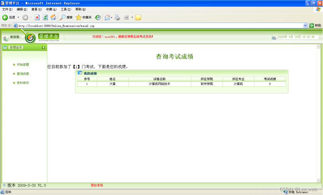Collapse 管理选项 panel with arrow button
Screen dimensions: 323x195
coord(43,47)
